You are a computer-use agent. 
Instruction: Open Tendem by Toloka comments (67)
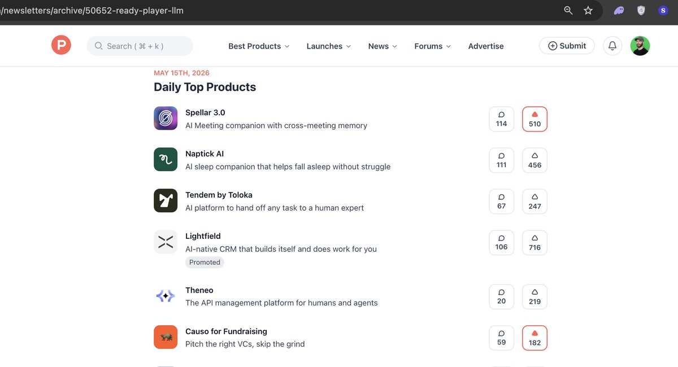coord(502,202)
